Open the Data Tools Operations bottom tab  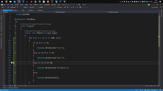click(x=13, y=88)
